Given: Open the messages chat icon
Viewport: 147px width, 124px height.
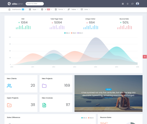Looking at the screenshot, I should point(133,4).
